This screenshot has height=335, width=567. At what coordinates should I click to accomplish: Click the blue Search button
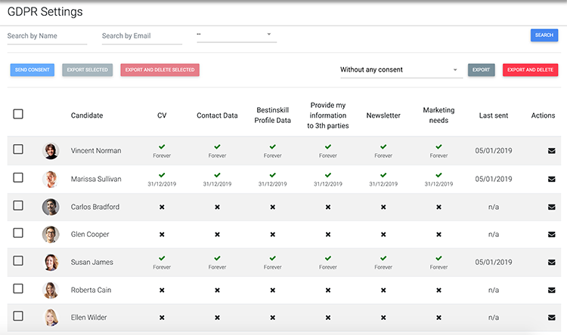544,35
